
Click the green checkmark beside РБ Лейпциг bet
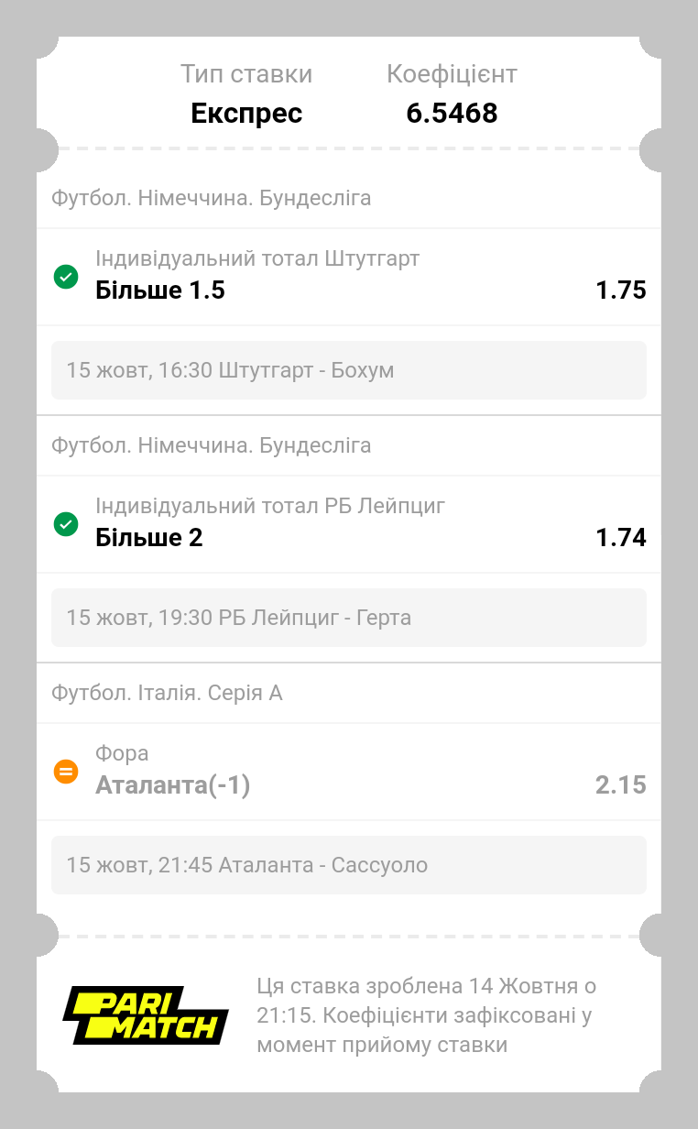tap(66, 524)
